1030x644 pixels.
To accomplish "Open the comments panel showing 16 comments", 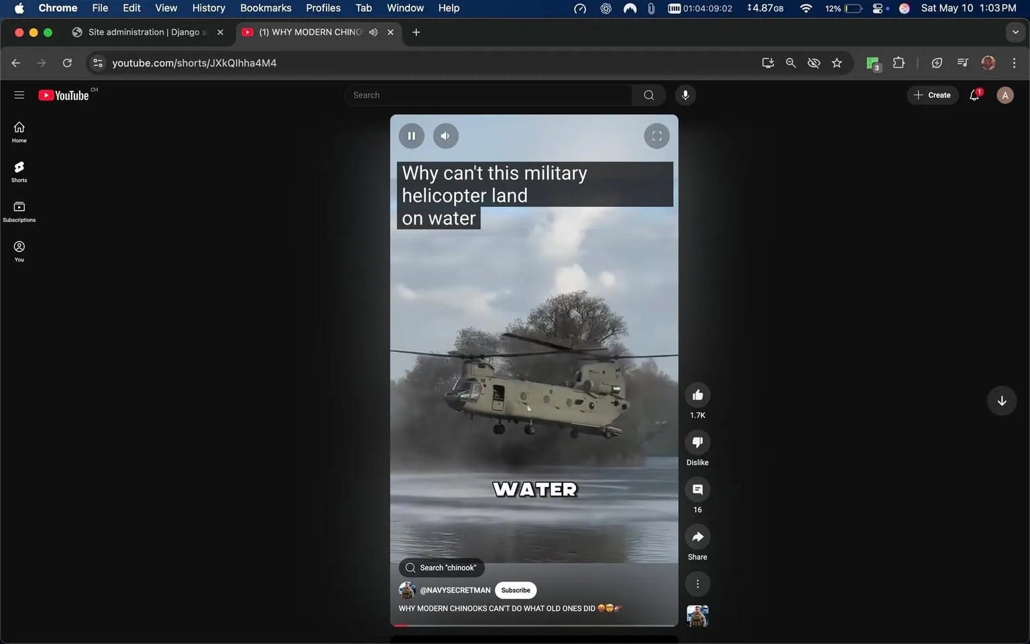I will [697, 490].
